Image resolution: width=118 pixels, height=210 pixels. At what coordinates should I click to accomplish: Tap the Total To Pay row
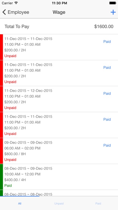(x=59, y=27)
